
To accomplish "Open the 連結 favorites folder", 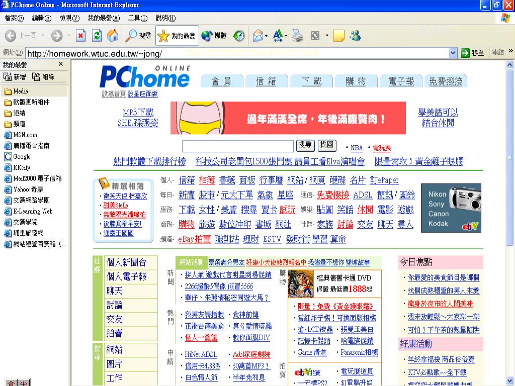I will point(15,113).
